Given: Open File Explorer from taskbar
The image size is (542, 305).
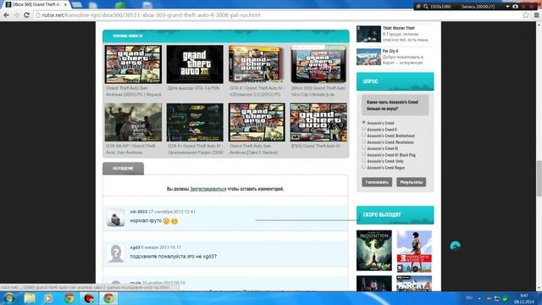Looking at the screenshot, I should tap(30, 298).
